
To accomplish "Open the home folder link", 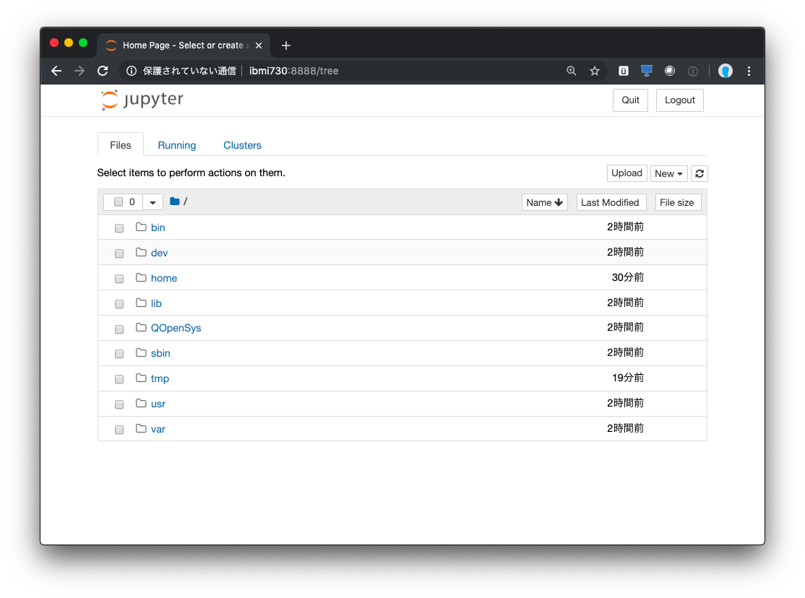I will pyautogui.click(x=164, y=278).
